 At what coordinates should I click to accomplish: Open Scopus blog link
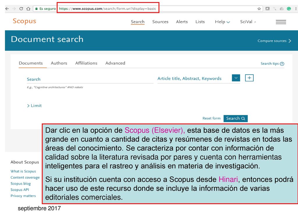21,184
